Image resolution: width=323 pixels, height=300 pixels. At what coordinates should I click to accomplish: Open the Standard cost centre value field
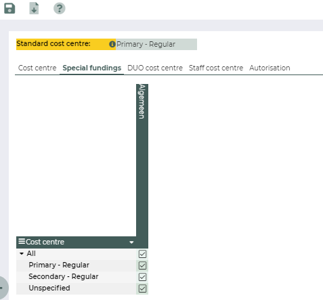(x=156, y=44)
